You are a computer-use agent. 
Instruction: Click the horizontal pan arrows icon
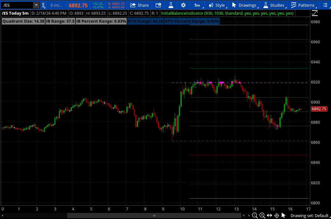(270, 215)
